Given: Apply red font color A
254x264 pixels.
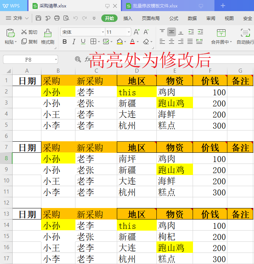Looking at the screenshot, I should pos(132,42).
